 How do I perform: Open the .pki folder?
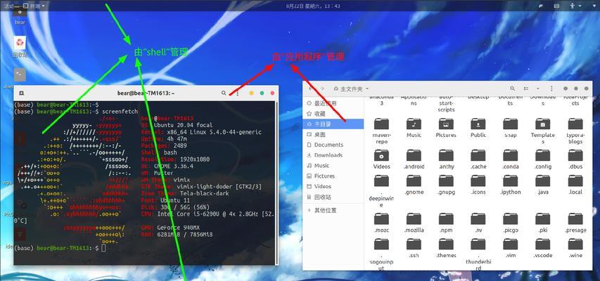point(542,223)
